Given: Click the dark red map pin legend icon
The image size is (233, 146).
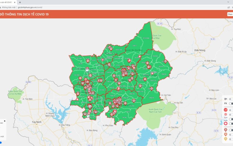Looking at the screenshot, I should (226, 130).
